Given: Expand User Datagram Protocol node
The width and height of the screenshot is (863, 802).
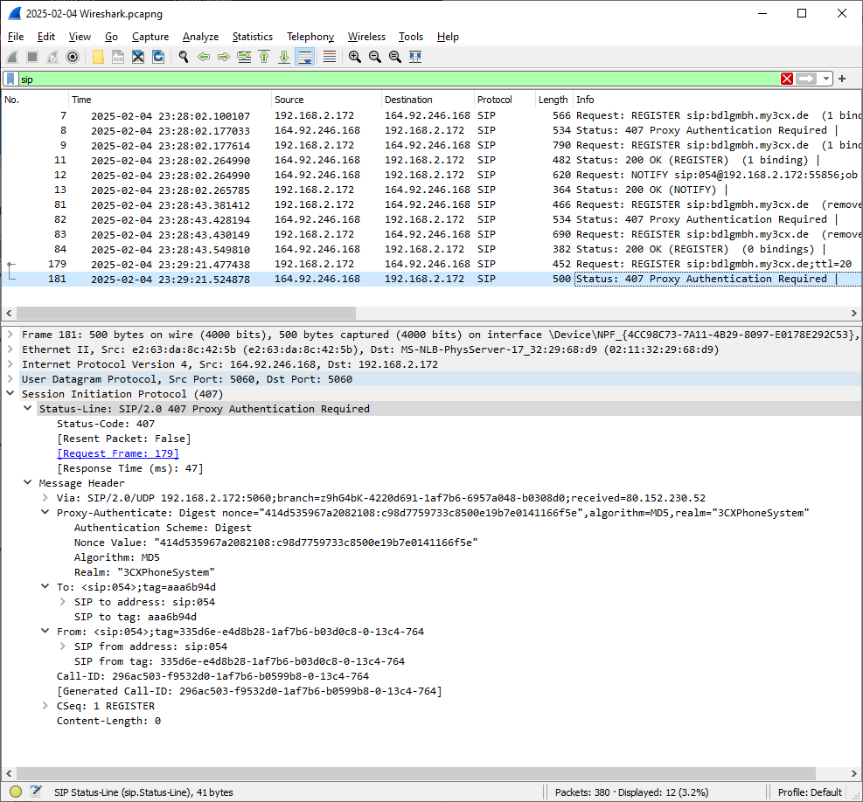Looking at the screenshot, I should (x=10, y=379).
